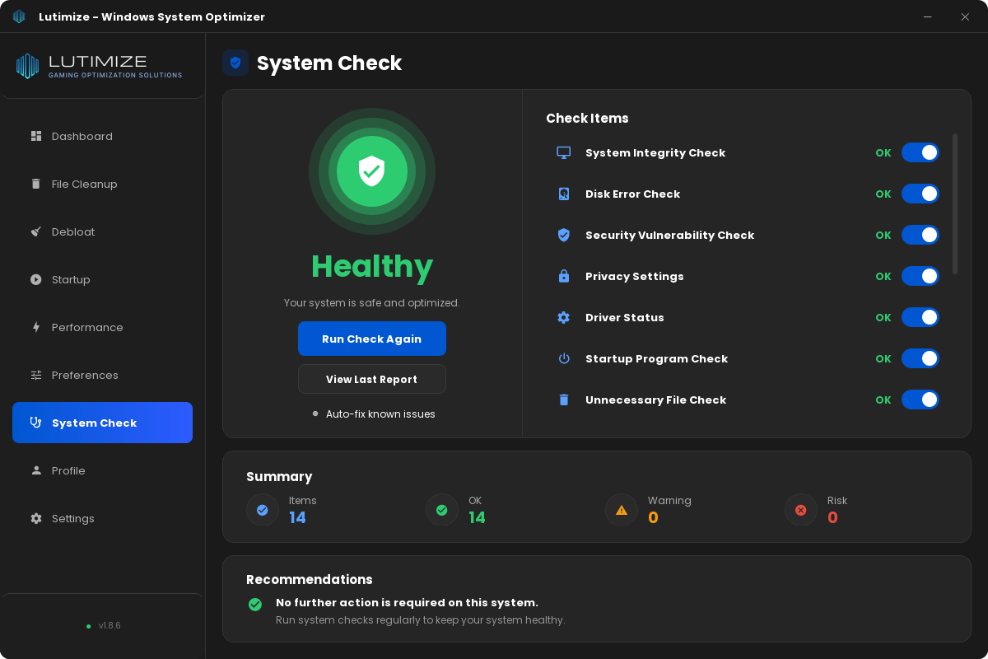Click the Check Items list scrollbar
The height and width of the screenshot is (659, 988).
coord(955,203)
